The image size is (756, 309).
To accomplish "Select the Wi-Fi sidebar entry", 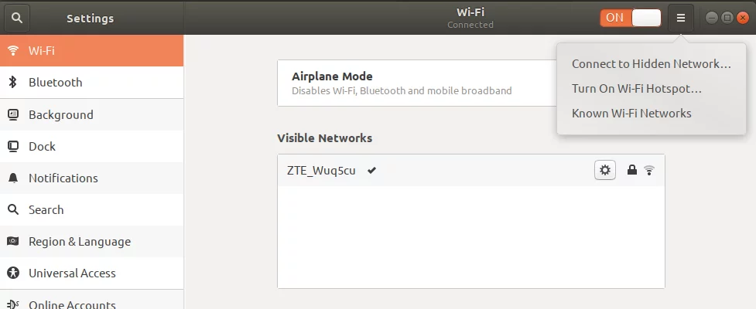I will point(91,50).
